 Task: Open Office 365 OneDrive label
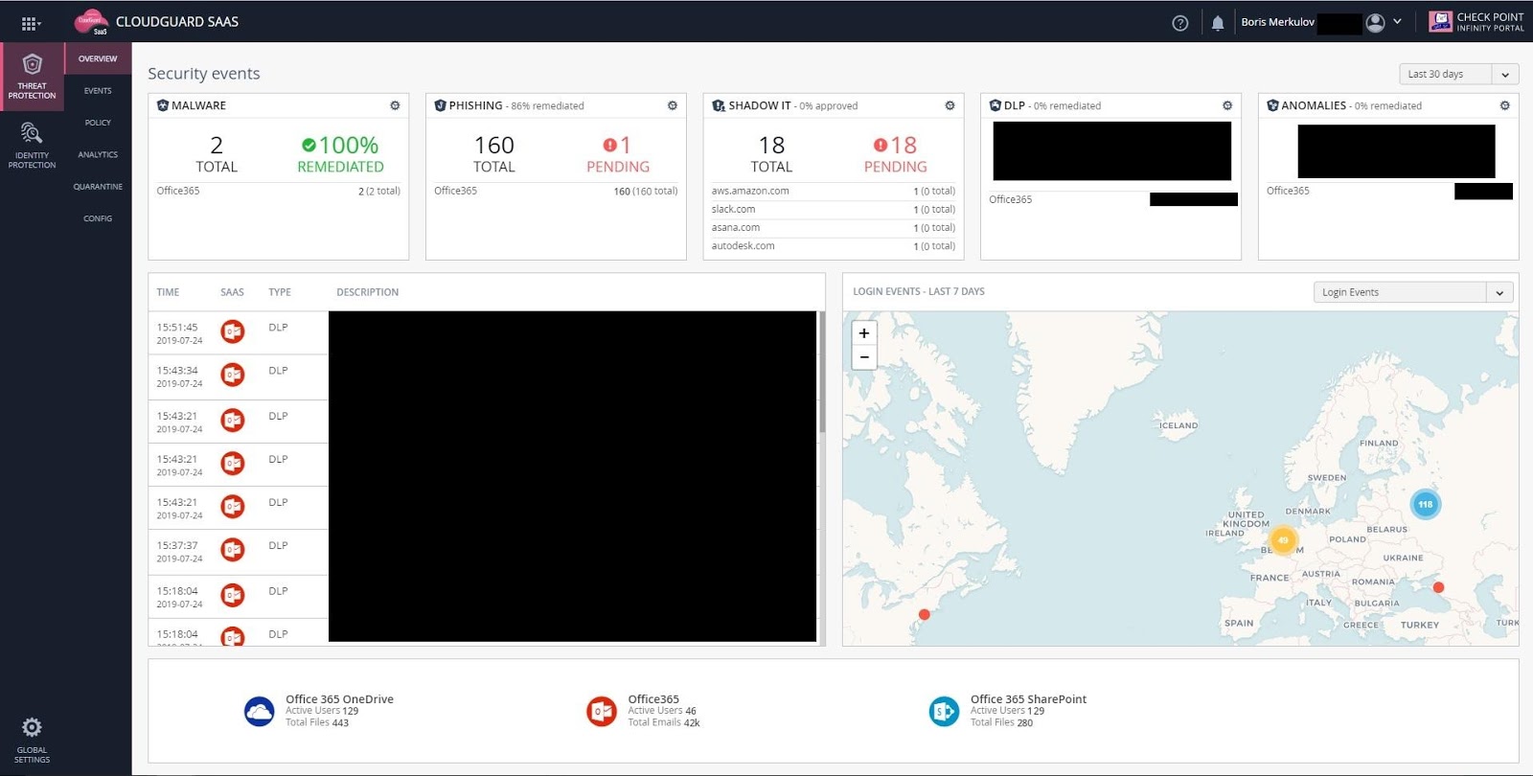339,699
